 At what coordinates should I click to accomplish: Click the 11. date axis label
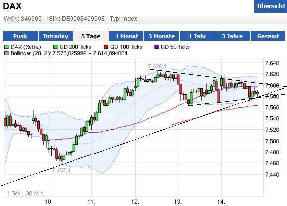pyautogui.click(x=91, y=202)
